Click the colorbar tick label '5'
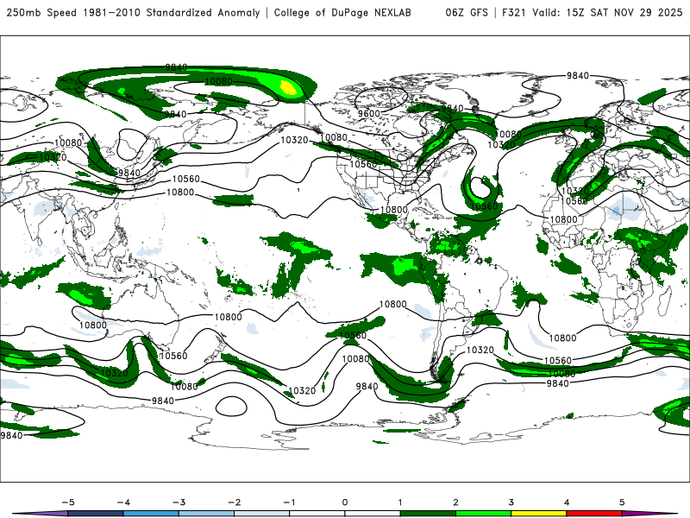Image resolution: width=690 pixels, height=518 pixels. click(x=622, y=502)
